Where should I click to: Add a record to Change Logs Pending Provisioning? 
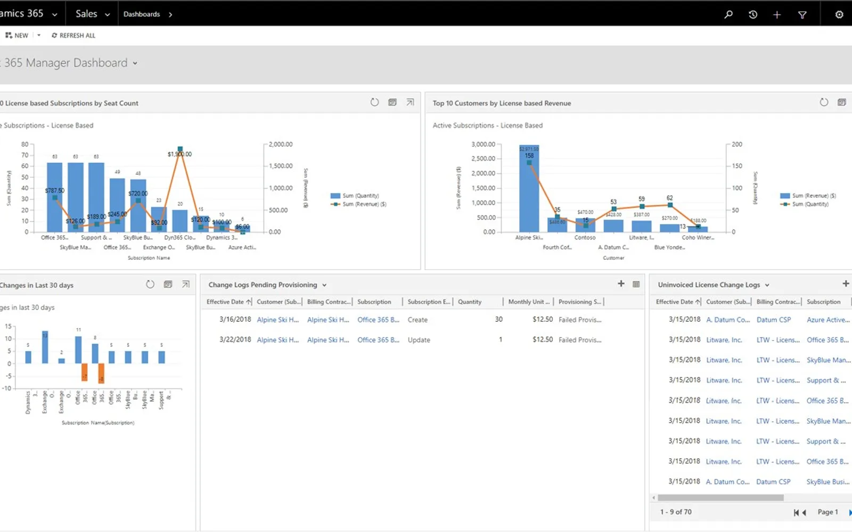[621, 284]
